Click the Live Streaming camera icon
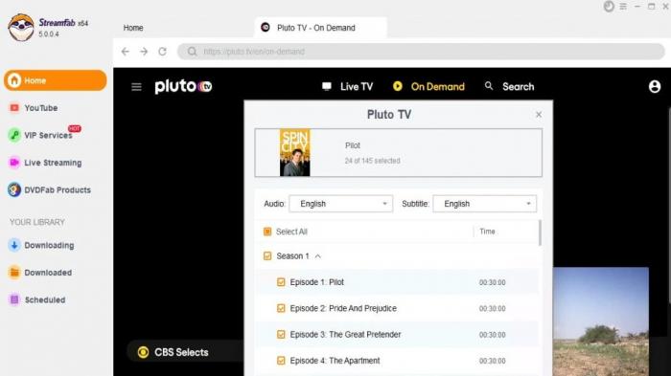 coord(14,163)
